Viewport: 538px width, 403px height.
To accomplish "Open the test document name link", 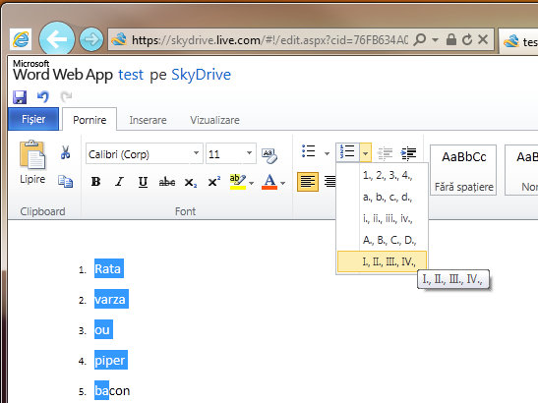I will coord(131,75).
